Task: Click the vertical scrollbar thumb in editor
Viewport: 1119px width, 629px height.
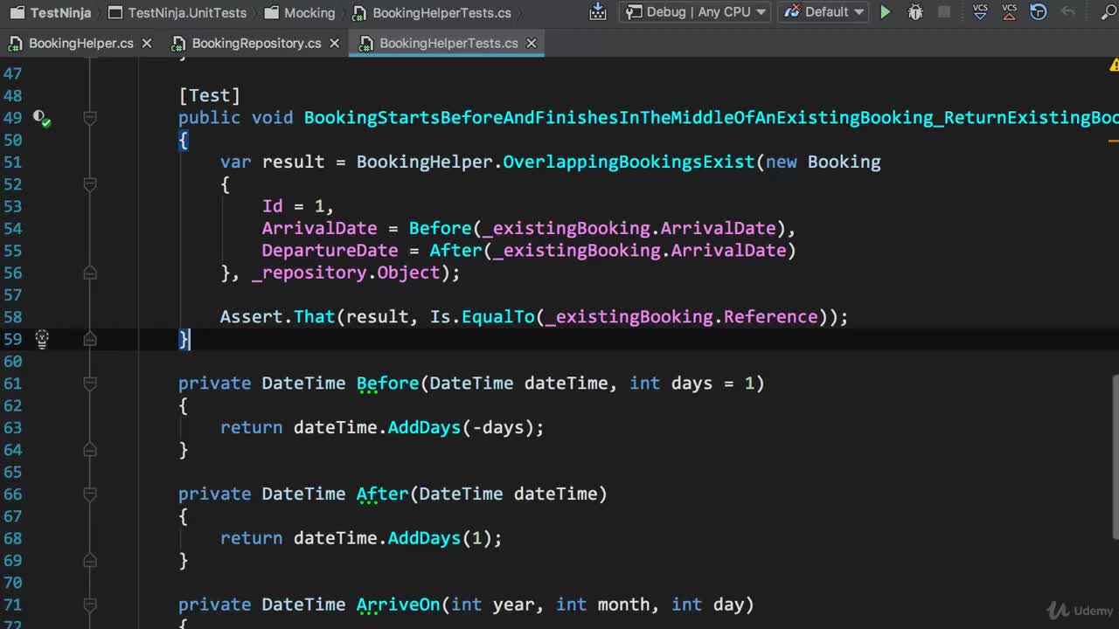Action: tap(1115, 457)
